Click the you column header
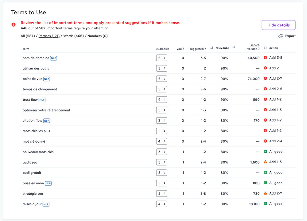This screenshot has width=307, height=221. click(180, 49)
